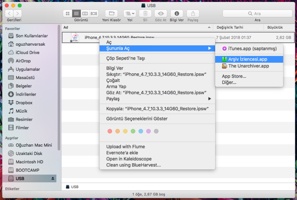Open the Yol arrange dropdown

click(129, 14)
